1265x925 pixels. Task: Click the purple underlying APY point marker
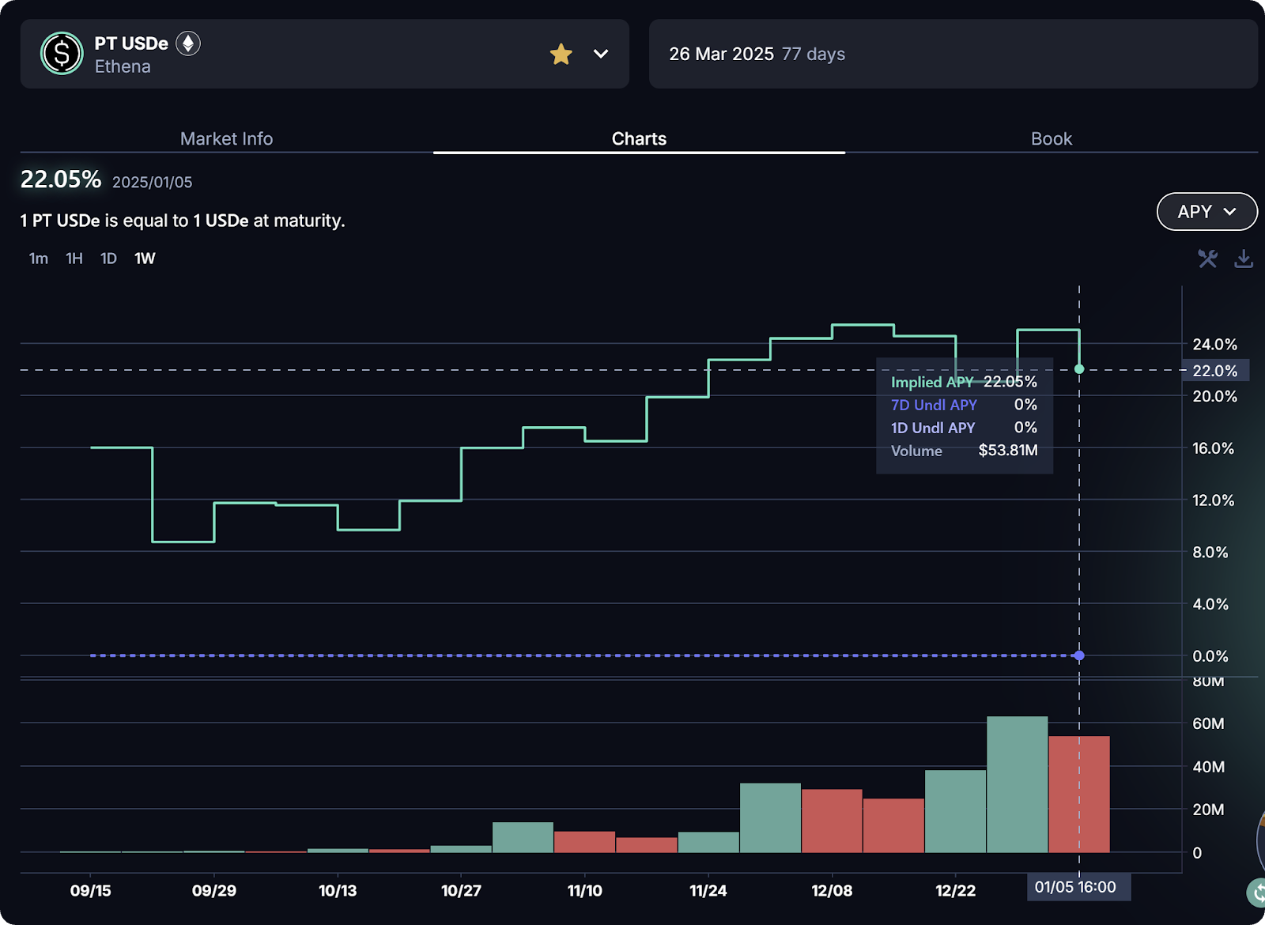point(1079,655)
